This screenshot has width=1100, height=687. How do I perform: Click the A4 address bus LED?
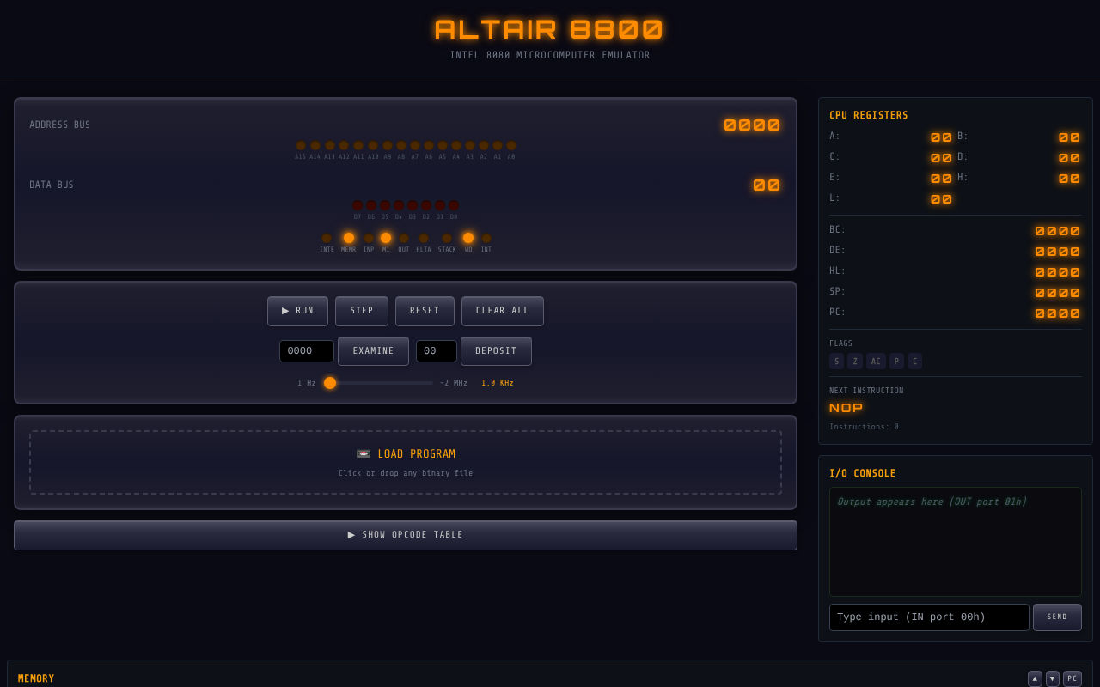(456, 146)
